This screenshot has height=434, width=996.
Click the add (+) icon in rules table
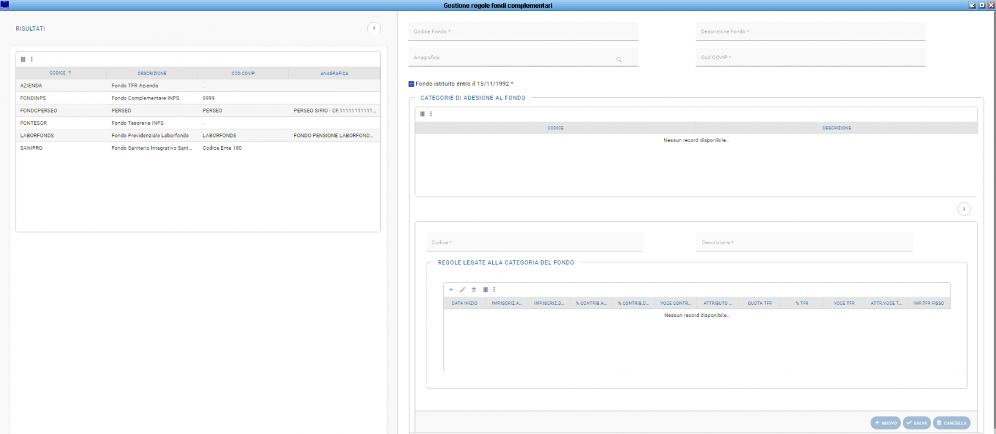[451, 290]
